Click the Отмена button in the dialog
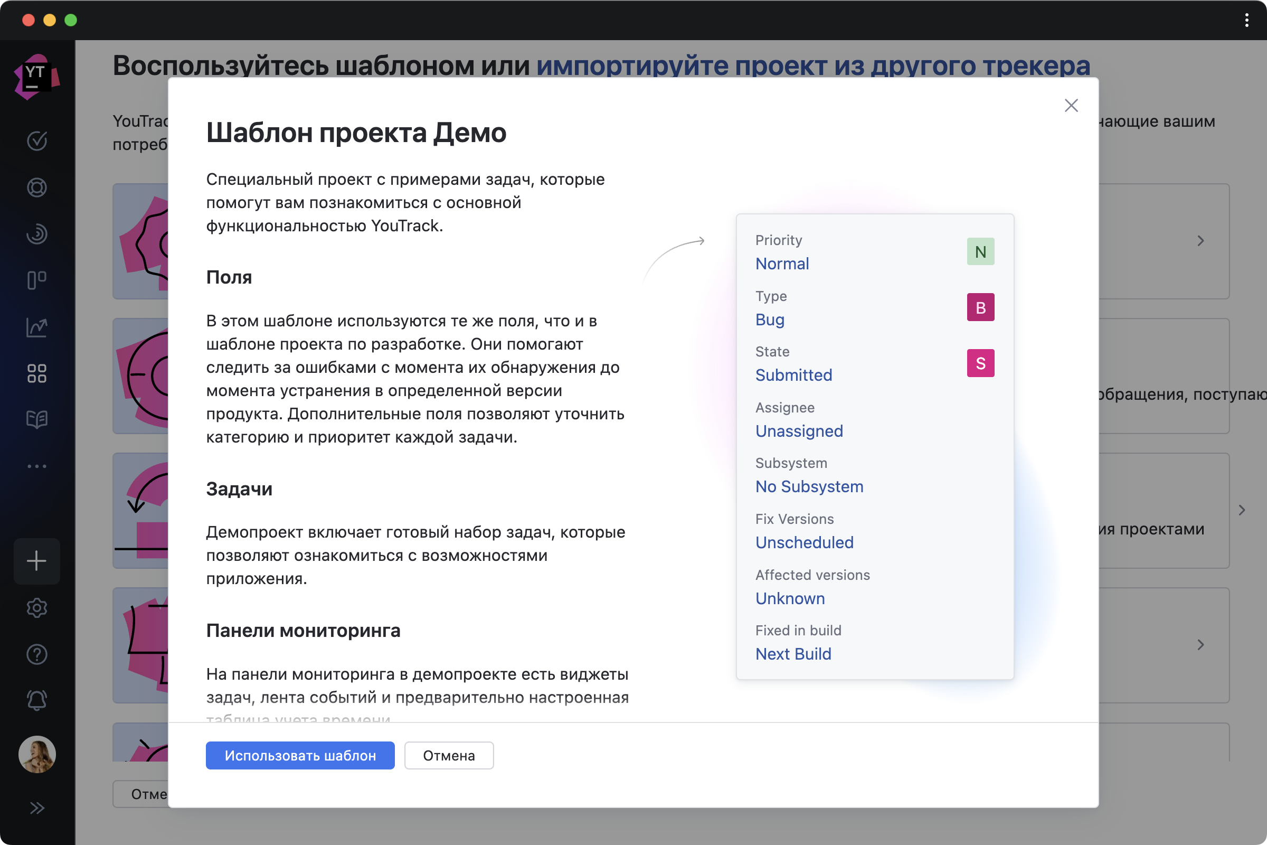This screenshot has width=1267, height=845. click(x=449, y=756)
